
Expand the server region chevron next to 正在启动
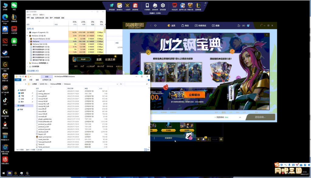(x=240, y=117)
